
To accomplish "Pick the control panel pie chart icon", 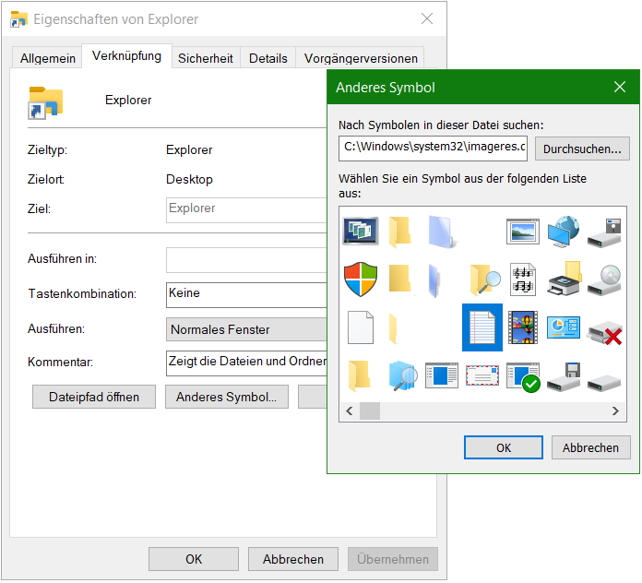I will pyautogui.click(x=564, y=327).
